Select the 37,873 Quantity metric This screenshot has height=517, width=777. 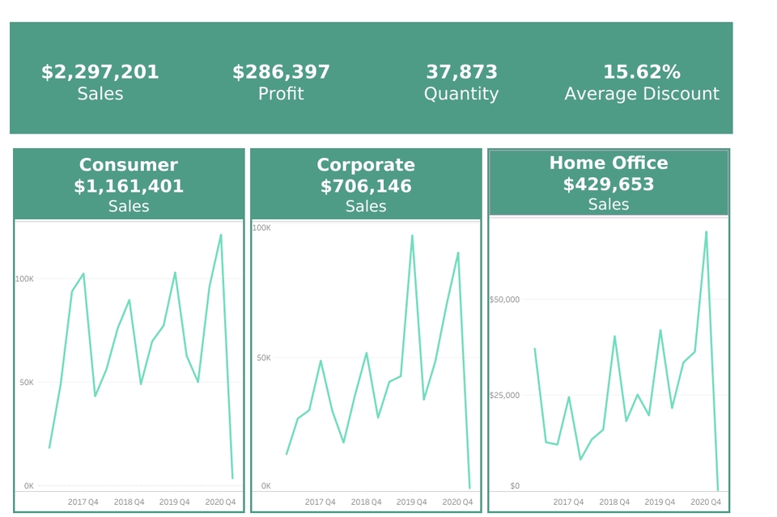tap(462, 81)
